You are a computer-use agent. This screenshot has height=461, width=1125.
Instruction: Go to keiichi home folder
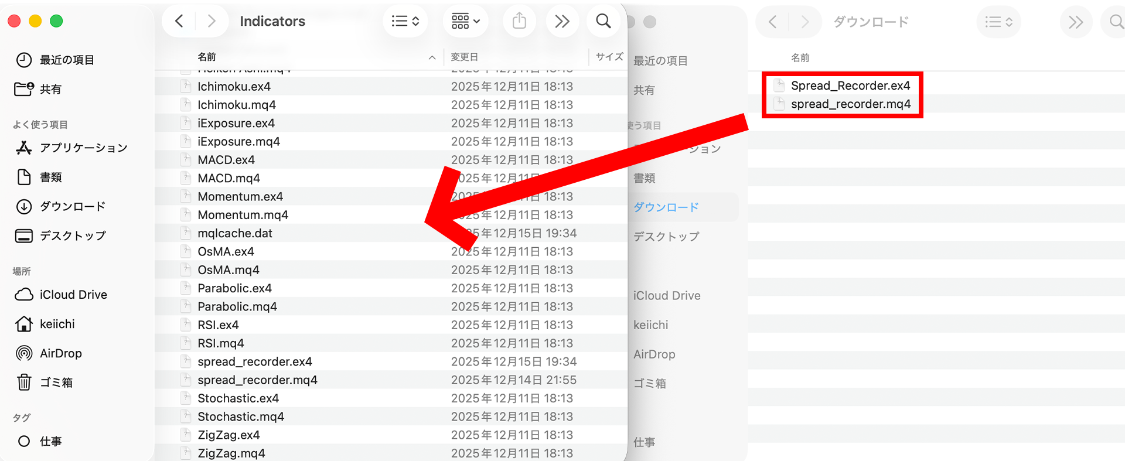(57, 324)
